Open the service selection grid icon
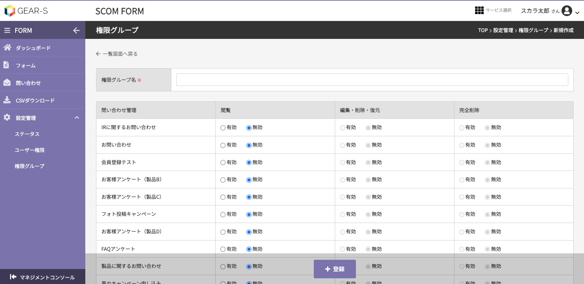Image resolution: width=584 pixels, height=284 pixels. click(479, 10)
